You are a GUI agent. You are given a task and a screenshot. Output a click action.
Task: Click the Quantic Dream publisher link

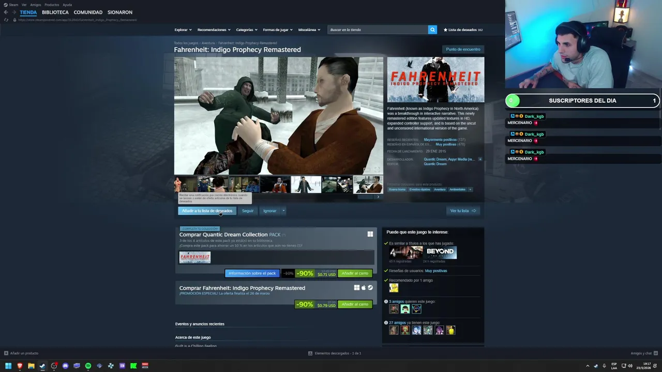click(435, 164)
